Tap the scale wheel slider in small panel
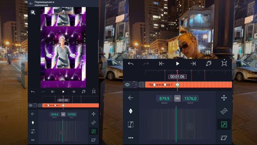Viewport: 257px width, 145px height. [63, 131]
